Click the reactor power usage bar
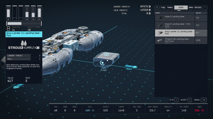213x119 pixels. (x=24, y=23)
